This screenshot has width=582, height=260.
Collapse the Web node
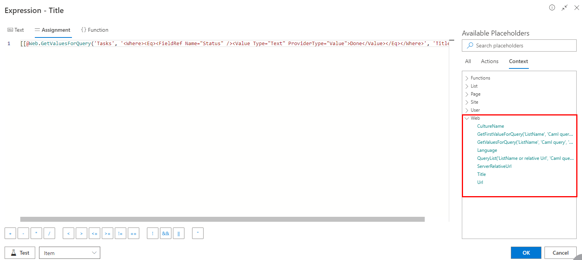tap(467, 118)
